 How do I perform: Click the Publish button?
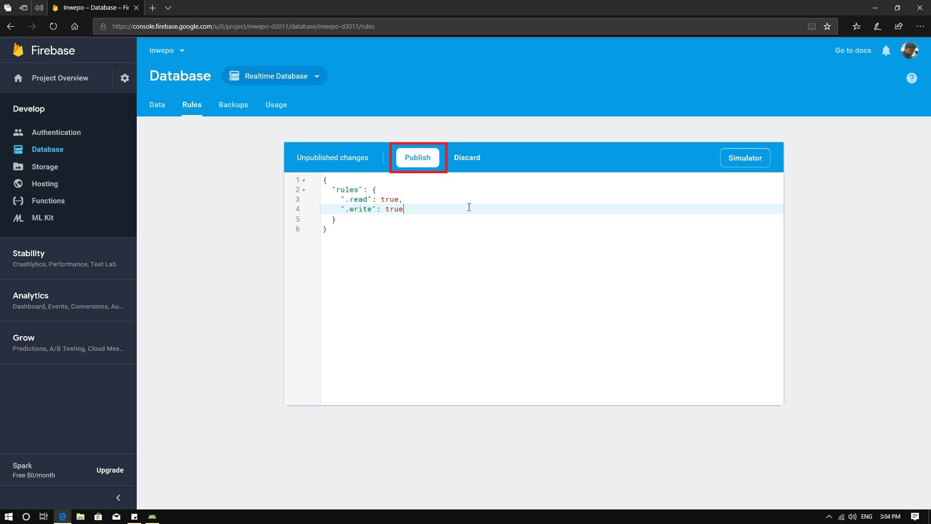point(417,158)
